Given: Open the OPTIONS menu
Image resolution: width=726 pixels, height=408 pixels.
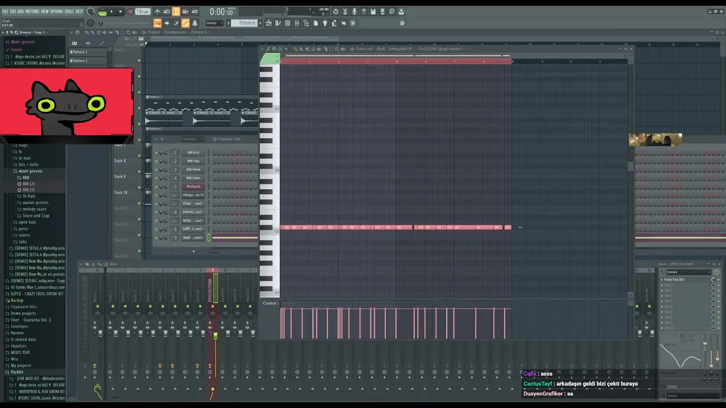Looking at the screenshot, I should 57,11.
